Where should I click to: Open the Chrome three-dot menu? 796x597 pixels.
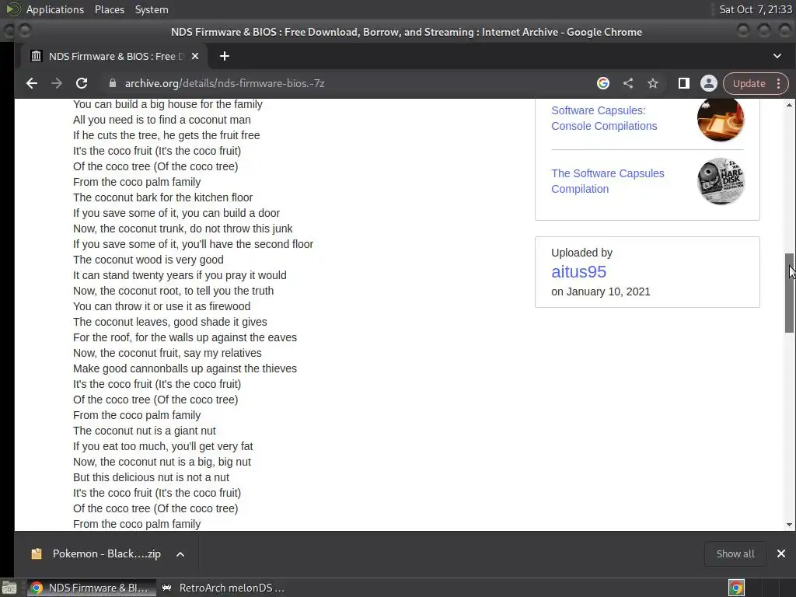point(779,84)
